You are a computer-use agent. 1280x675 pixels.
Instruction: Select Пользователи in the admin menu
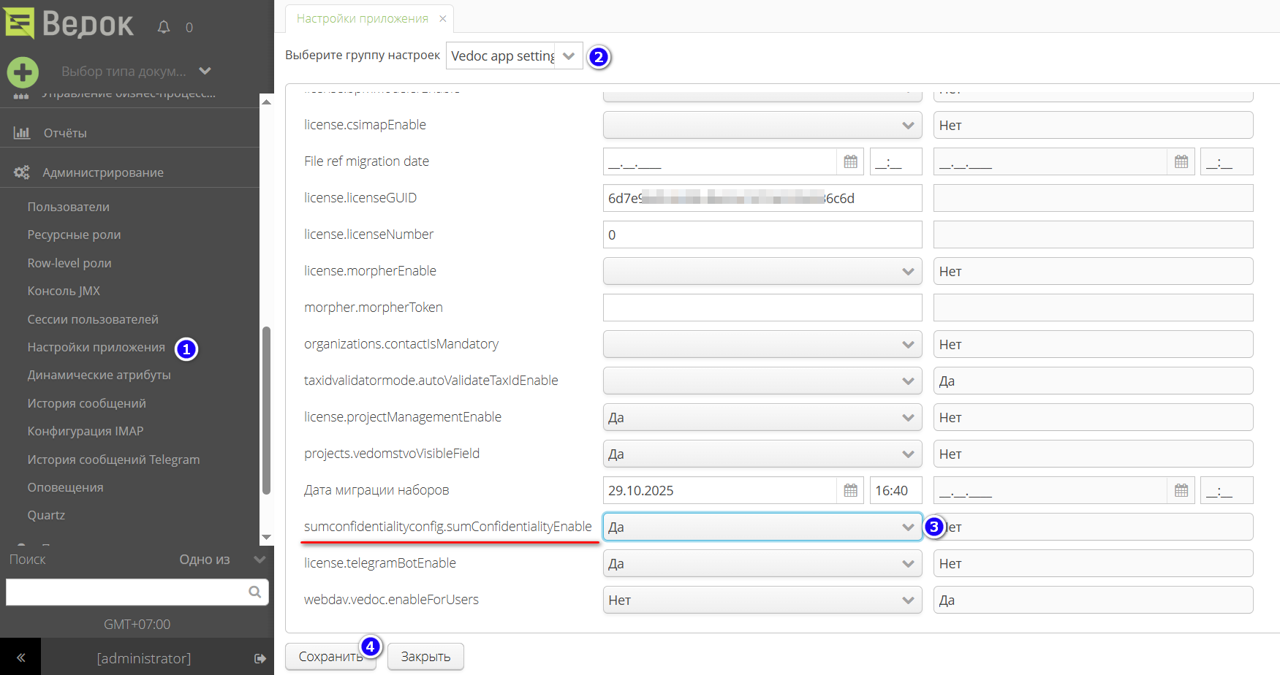(x=68, y=207)
